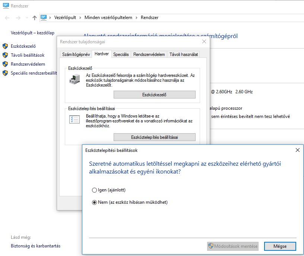The image size is (304, 256).
Task: Expand chevron before Vezérlőpult breadcrumb
Action: (50, 18)
